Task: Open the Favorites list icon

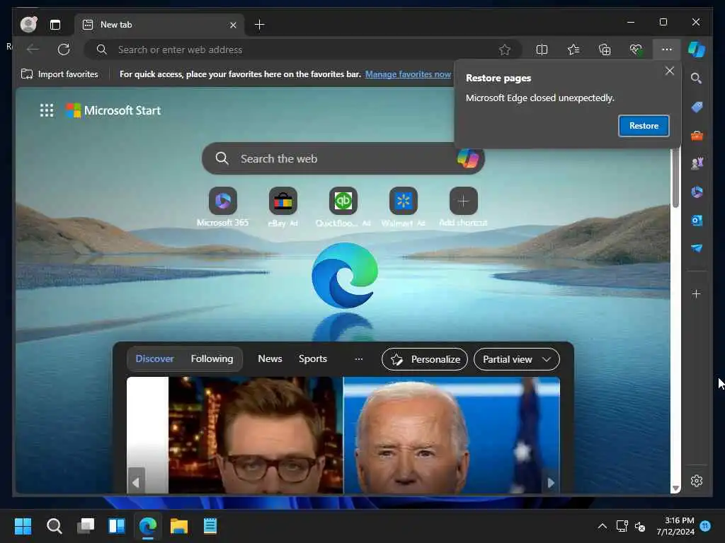Action: 573,49
